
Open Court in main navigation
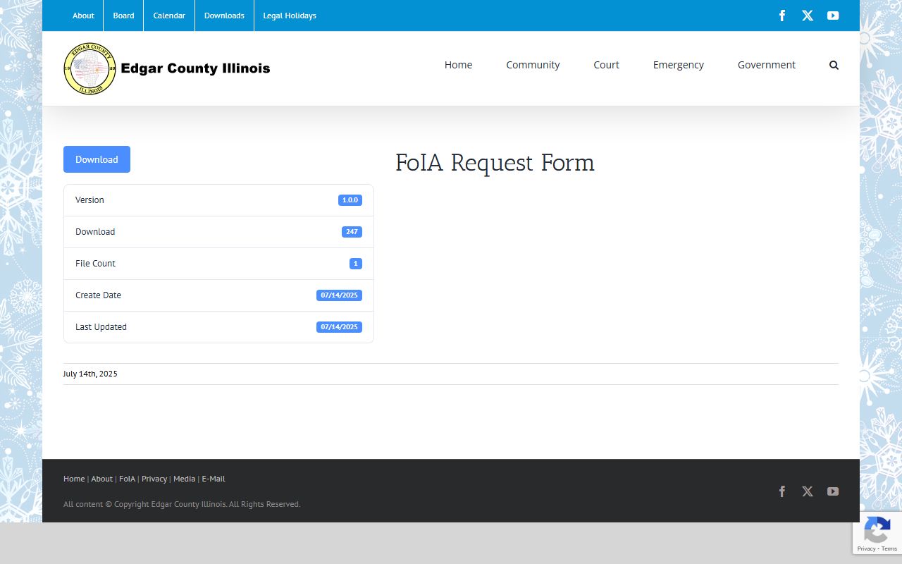point(606,65)
